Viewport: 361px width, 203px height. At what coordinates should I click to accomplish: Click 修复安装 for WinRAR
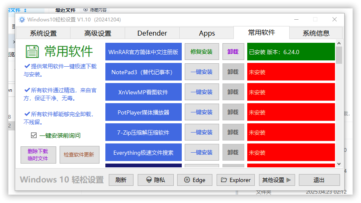201,52
